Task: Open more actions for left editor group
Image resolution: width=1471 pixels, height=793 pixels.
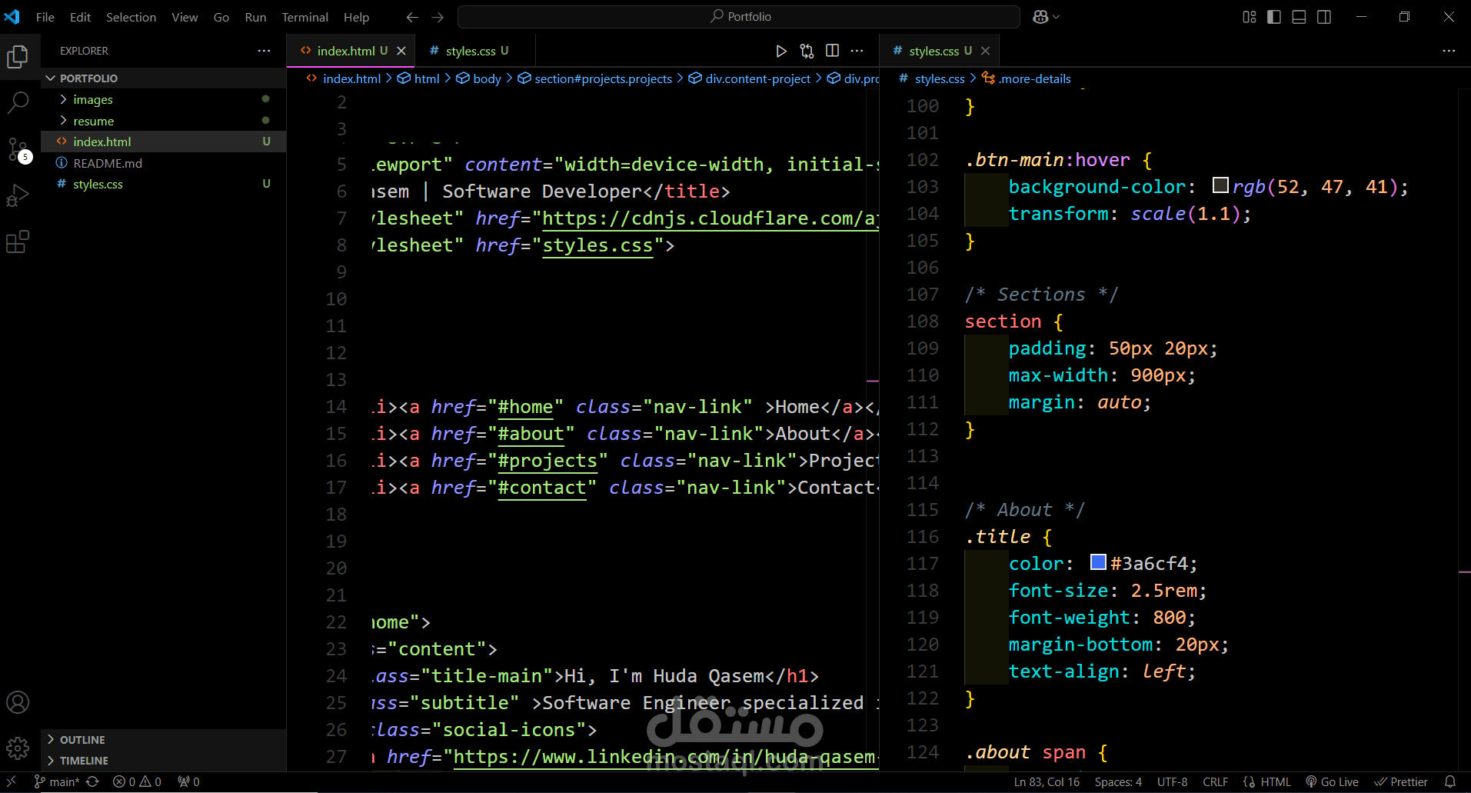Action: coord(857,51)
